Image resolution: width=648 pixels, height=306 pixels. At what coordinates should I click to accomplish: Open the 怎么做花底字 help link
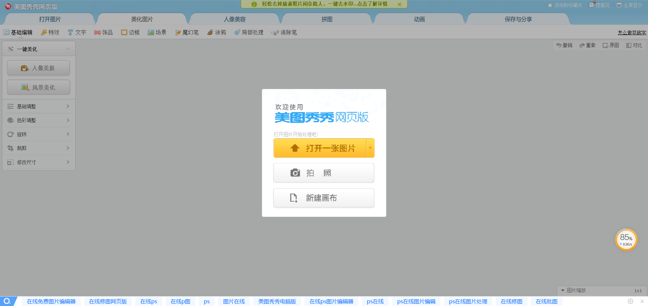(632, 33)
